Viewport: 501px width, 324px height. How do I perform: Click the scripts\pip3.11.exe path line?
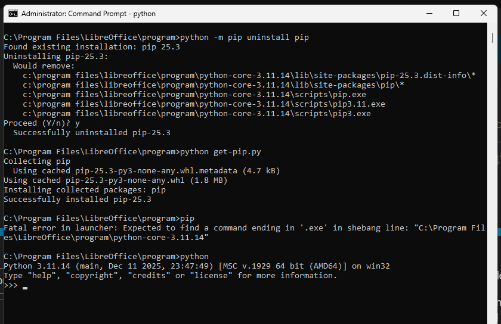(x=204, y=104)
